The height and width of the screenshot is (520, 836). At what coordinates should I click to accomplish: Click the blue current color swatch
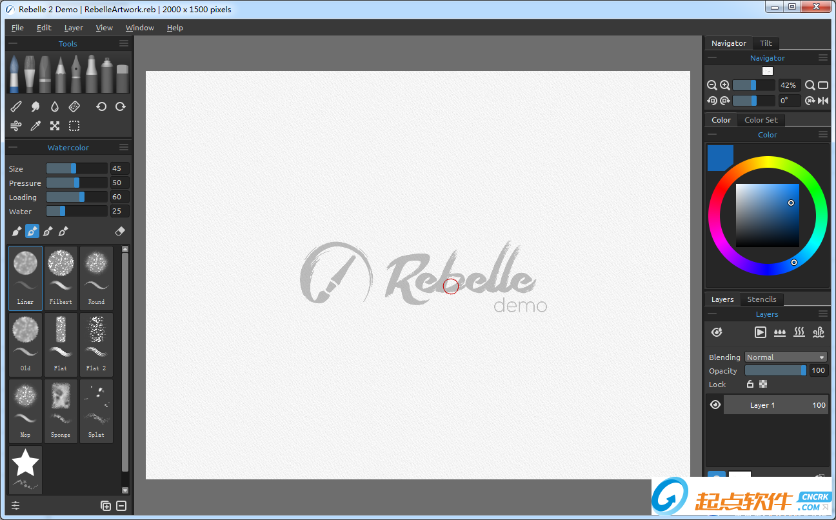tap(721, 158)
